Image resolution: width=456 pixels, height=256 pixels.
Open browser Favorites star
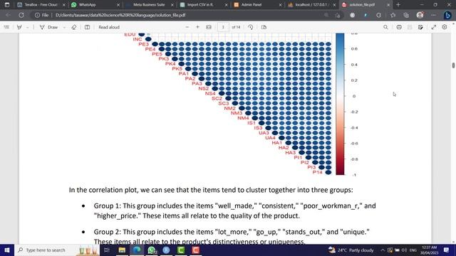(x=393, y=15)
